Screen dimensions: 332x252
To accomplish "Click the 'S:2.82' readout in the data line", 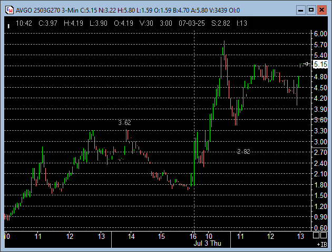I will click(x=221, y=23).
